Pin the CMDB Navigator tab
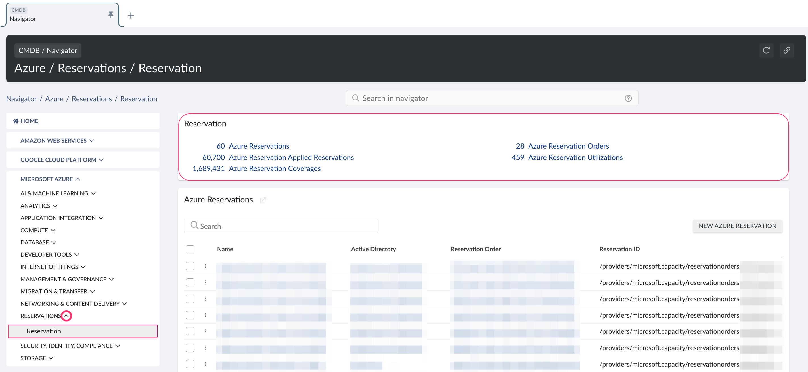The width and height of the screenshot is (808, 372). click(x=110, y=15)
